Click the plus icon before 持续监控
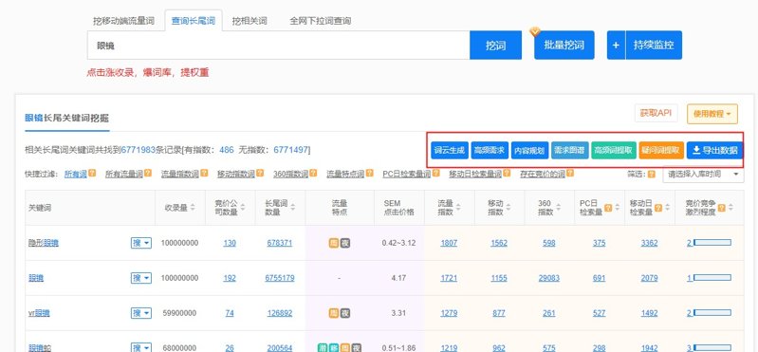The width and height of the screenshot is (758, 352). coord(616,45)
